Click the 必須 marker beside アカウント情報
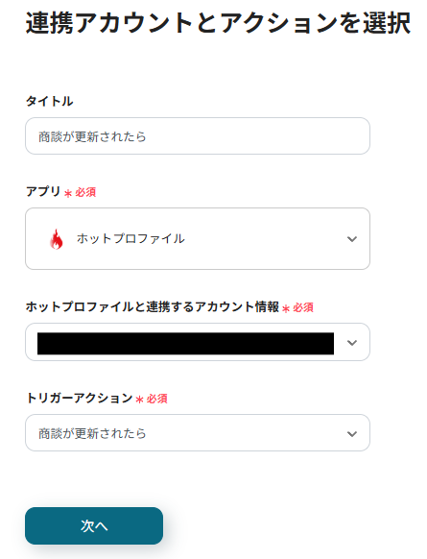 point(303,307)
